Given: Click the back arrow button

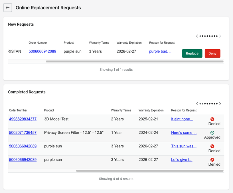Looking at the screenshot, I should (8, 8).
